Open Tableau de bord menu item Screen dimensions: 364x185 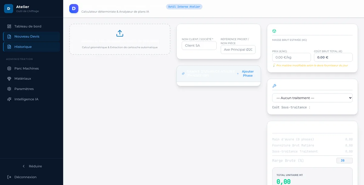pyautogui.click(x=32, y=26)
